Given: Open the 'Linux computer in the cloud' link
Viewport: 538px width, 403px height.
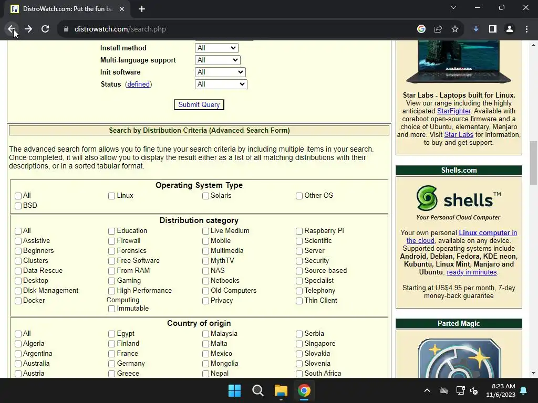Looking at the screenshot, I should click(x=462, y=237).
